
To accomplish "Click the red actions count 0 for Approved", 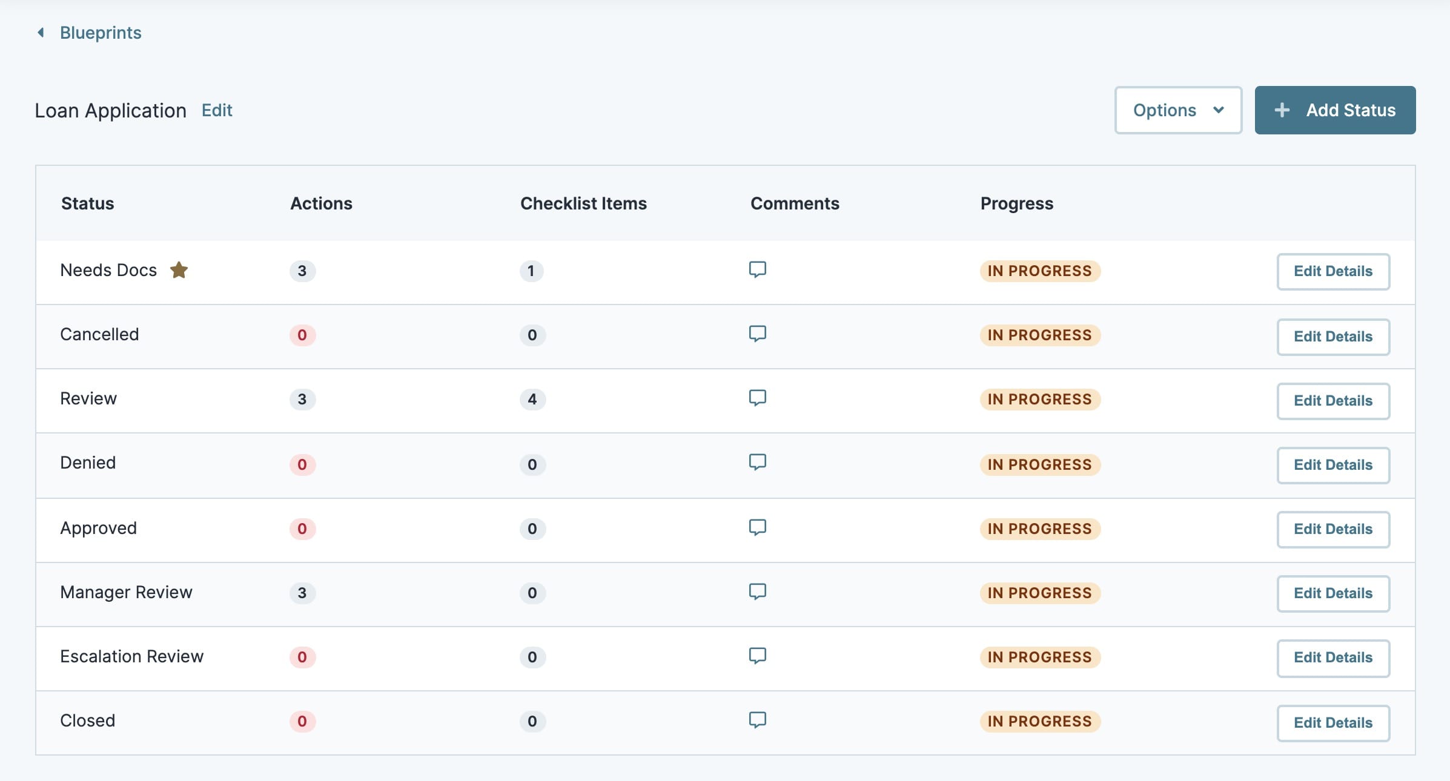I will tap(302, 529).
